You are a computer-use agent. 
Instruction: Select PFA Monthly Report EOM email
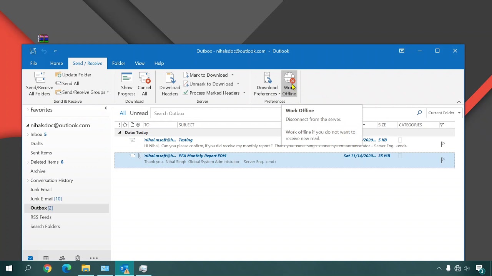pos(284,160)
